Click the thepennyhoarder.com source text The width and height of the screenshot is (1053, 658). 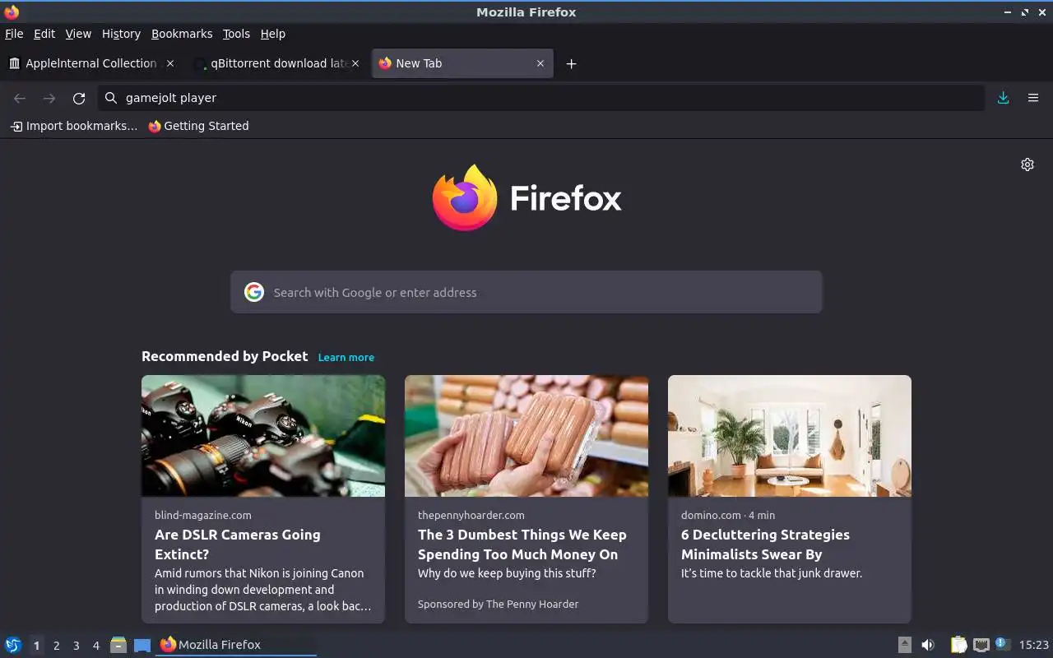pyautogui.click(x=471, y=515)
